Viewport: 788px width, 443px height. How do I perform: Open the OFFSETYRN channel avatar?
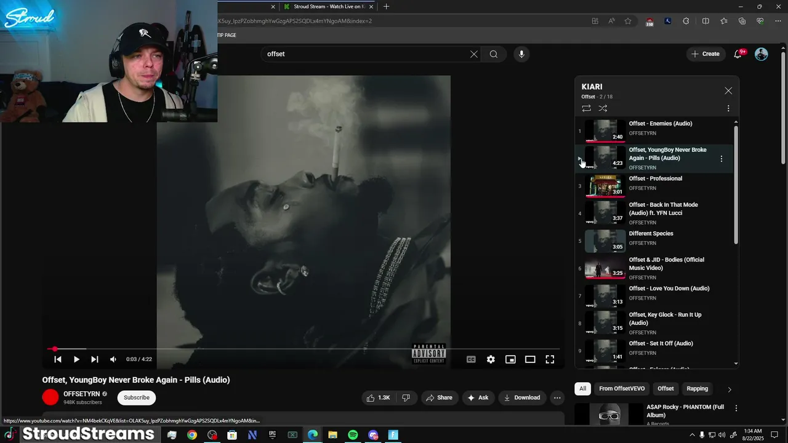tap(50, 397)
